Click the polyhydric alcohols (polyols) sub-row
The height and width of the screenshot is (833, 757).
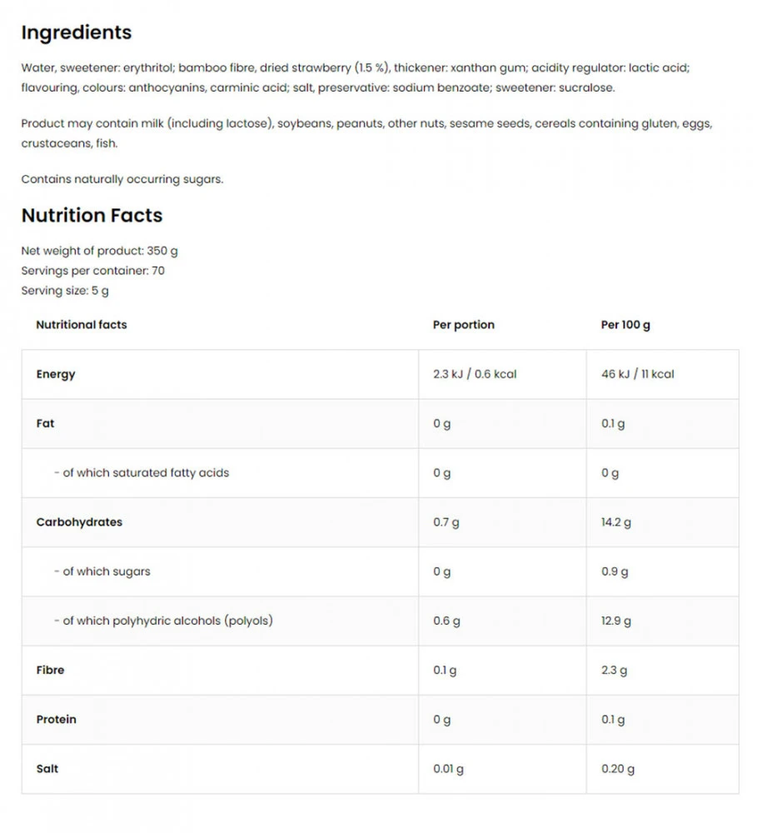click(x=162, y=621)
